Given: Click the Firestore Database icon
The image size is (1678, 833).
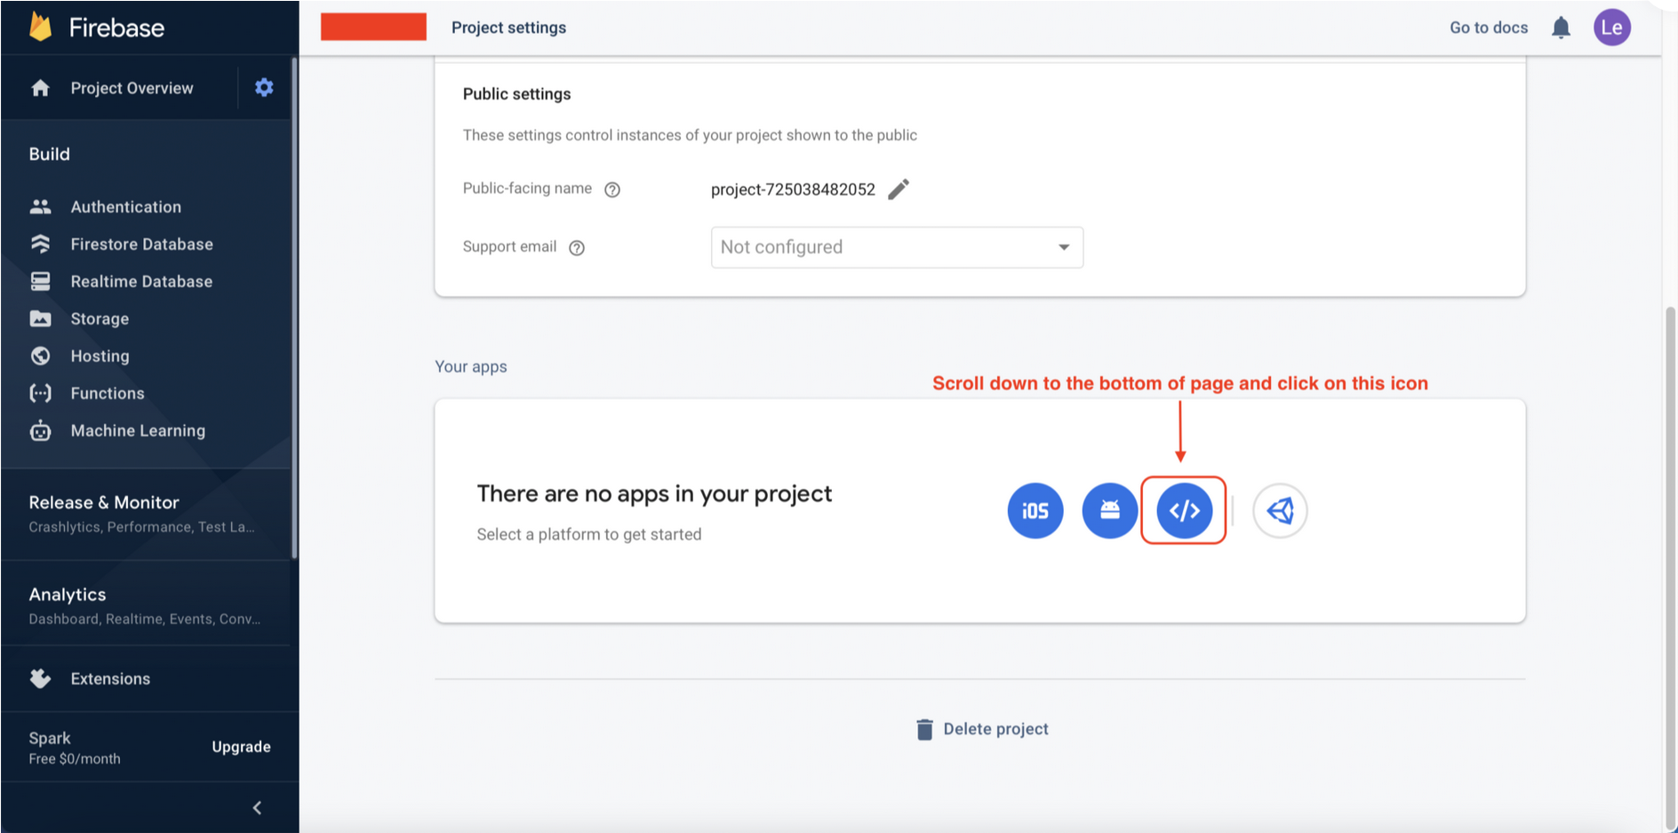Looking at the screenshot, I should pyautogui.click(x=40, y=244).
